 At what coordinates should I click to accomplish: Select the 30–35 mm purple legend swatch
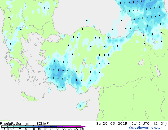tap(59, 127)
